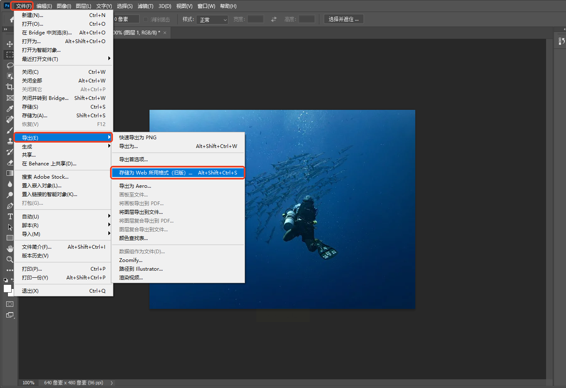Select the Gradient tool
Screen dimensions: 566x388
10,173
